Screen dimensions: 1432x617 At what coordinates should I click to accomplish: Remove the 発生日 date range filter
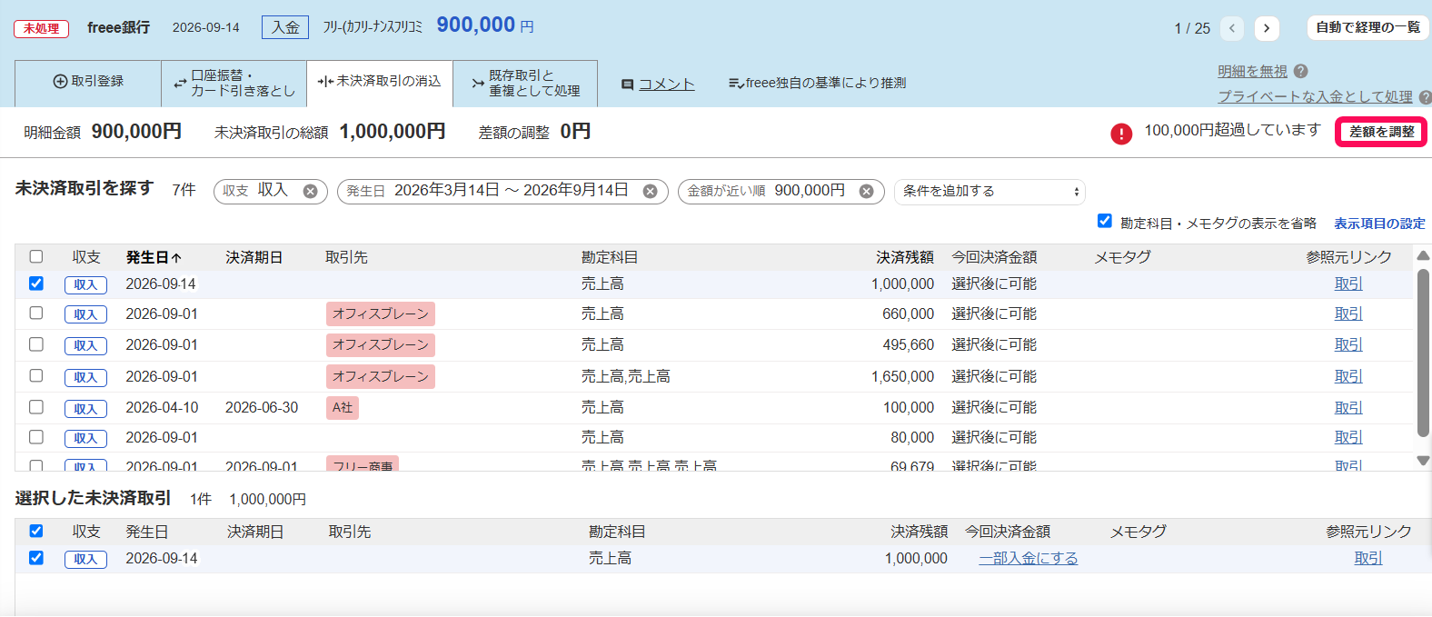650,191
